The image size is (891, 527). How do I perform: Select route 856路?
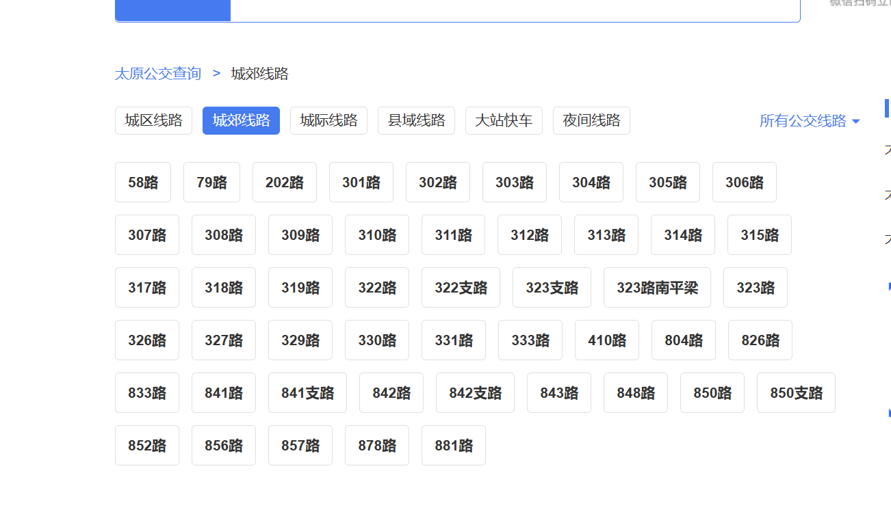pos(224,446)
